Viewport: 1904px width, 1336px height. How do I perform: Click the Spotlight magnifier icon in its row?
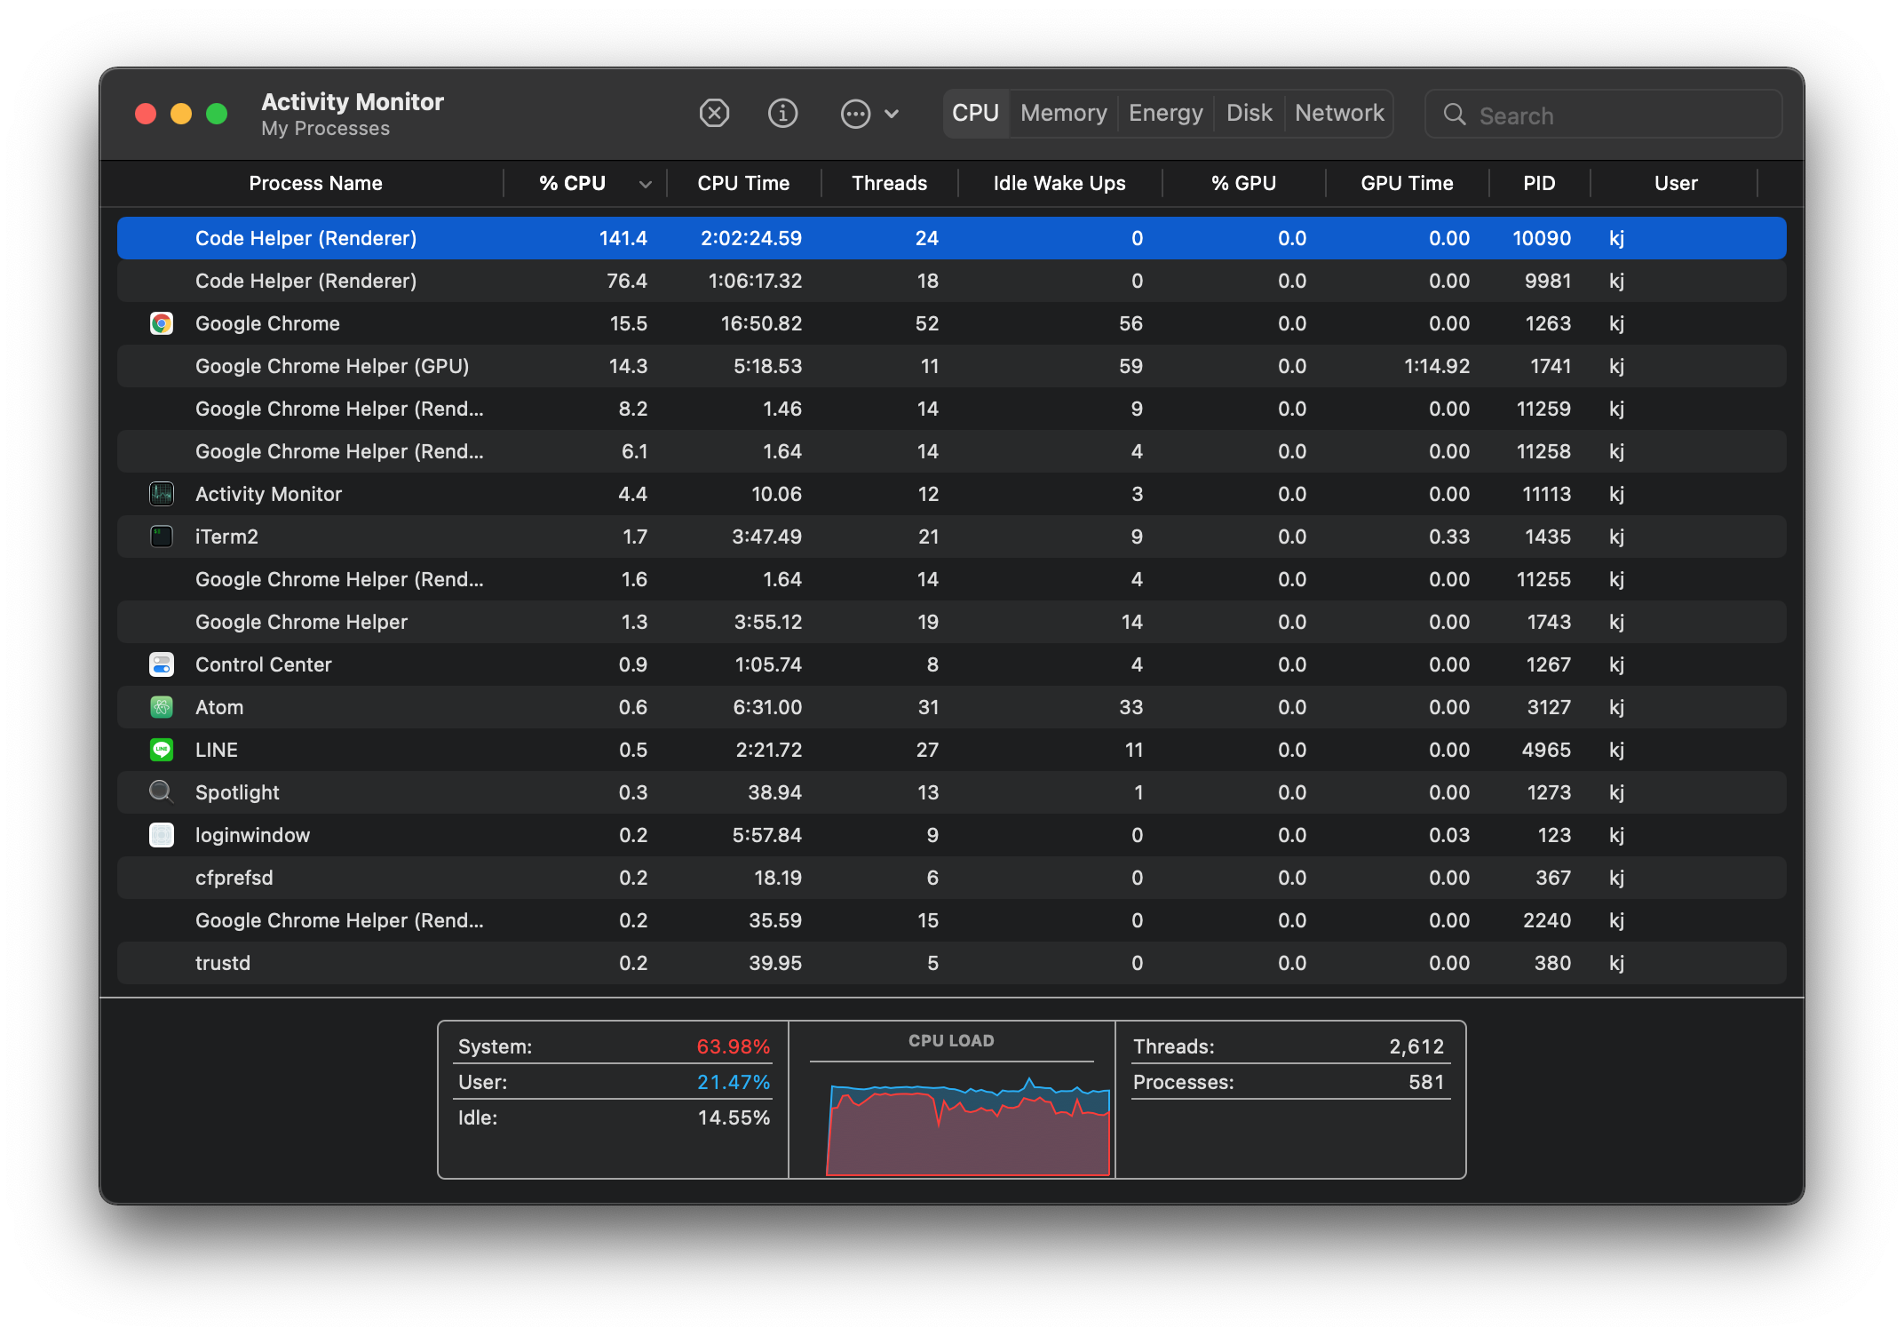(162, 792)
